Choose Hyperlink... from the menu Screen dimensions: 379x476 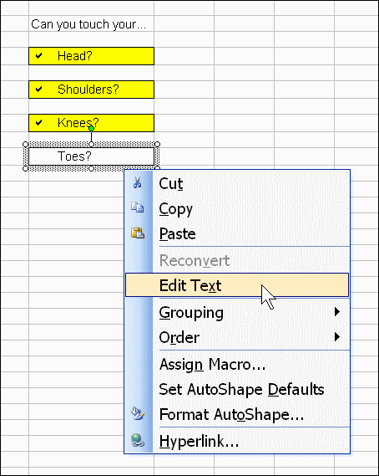[x=237, y=441]
